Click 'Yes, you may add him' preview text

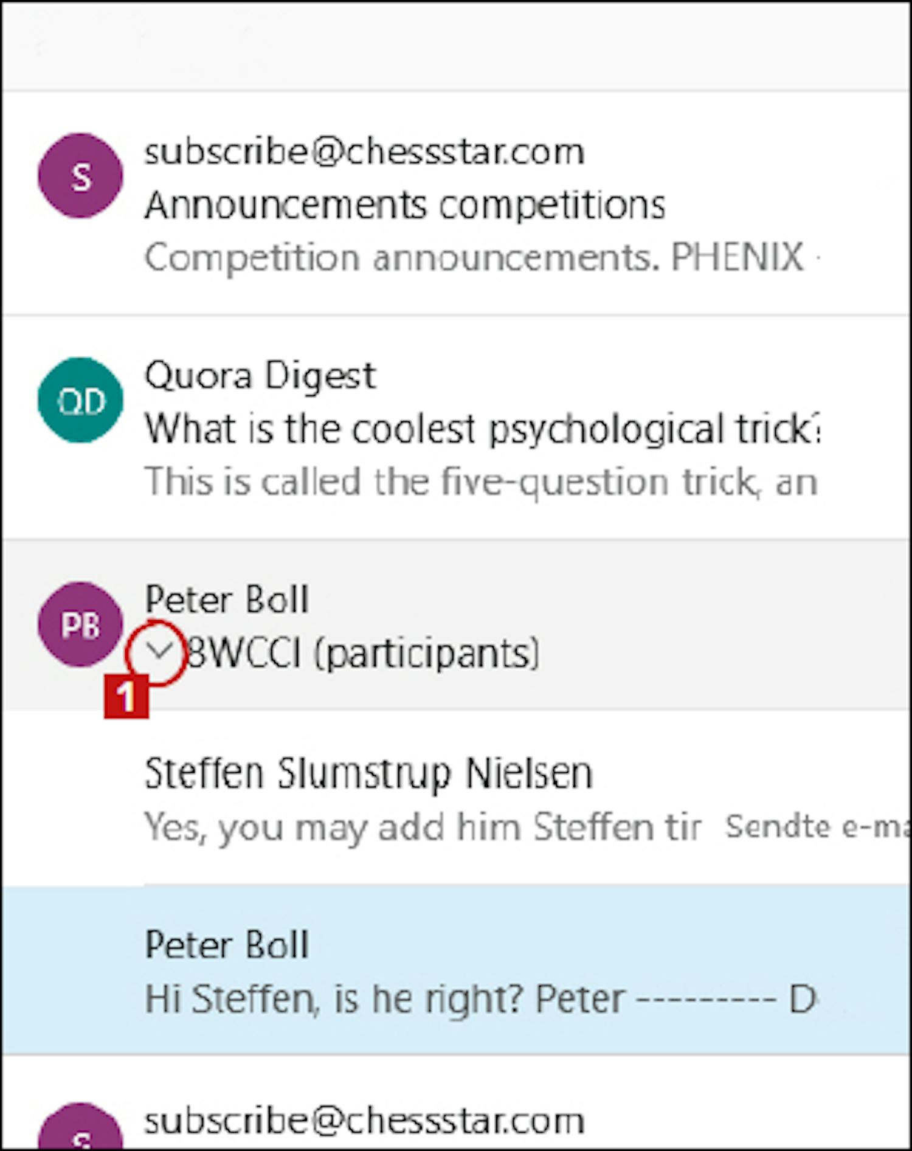click(x=423, y=826)
